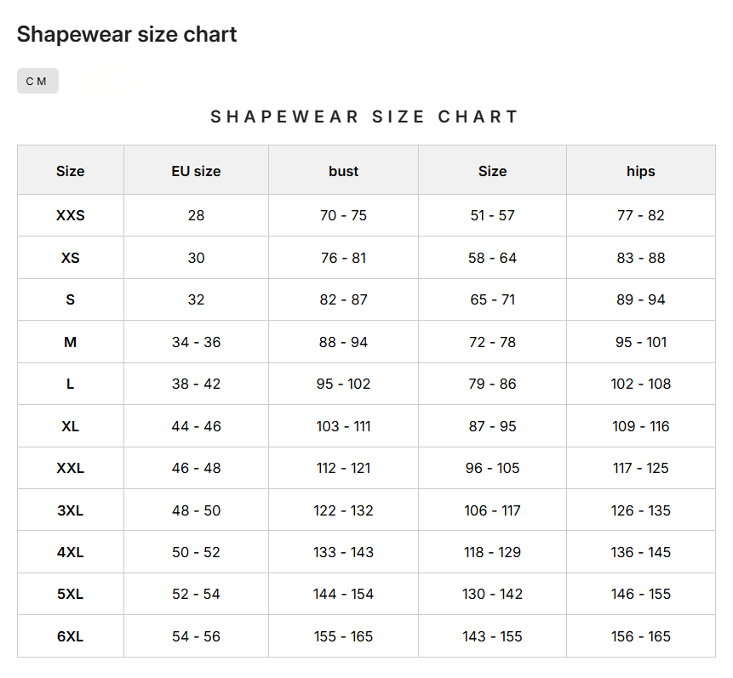The width and height of the screenshot is (733, 678).
Task: Select the XL row label
Action: (x=70, y=425)
